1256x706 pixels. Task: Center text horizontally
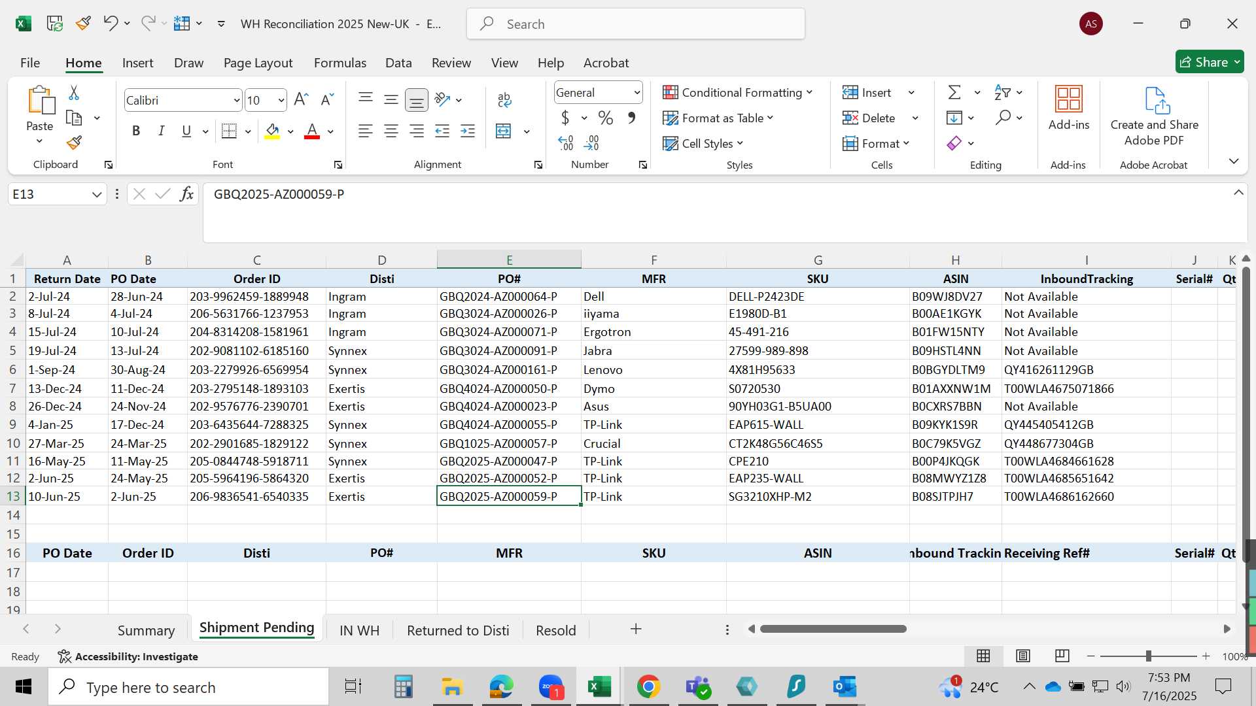391,131
